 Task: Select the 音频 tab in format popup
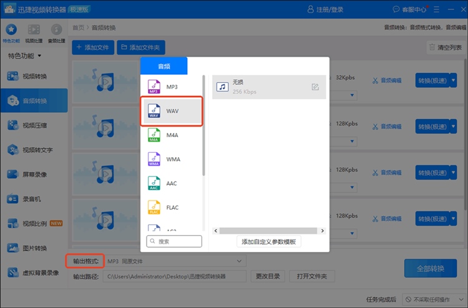pyautogui.click(x=164, y=66)
